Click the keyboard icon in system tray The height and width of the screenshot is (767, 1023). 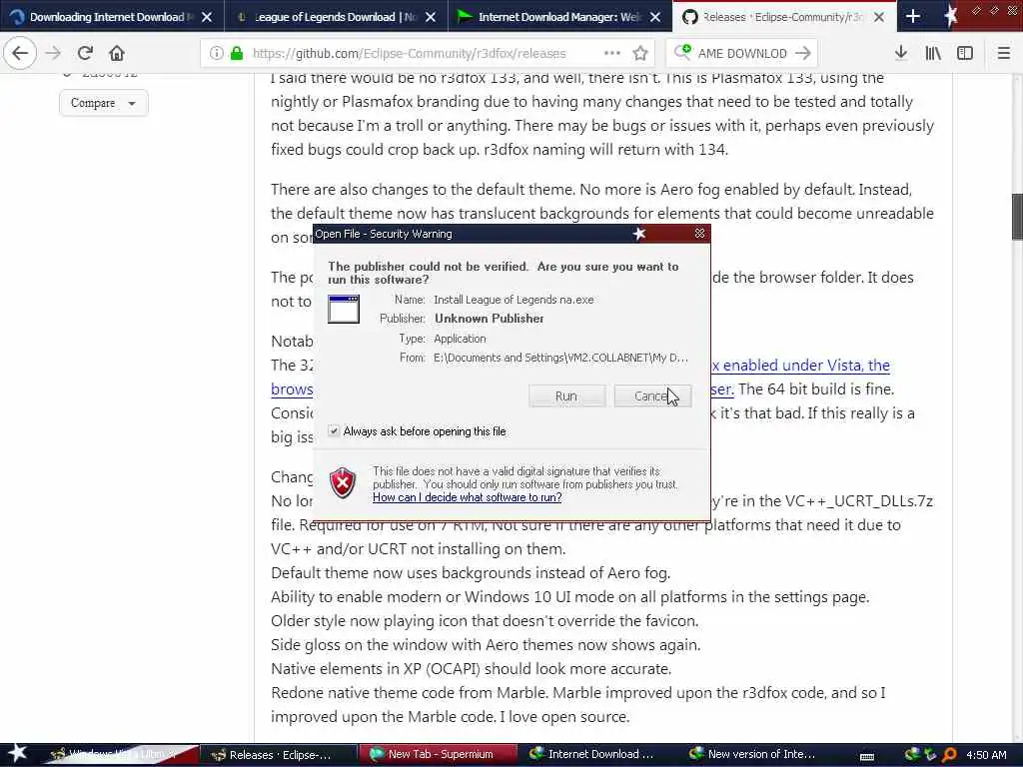(867, 756)
